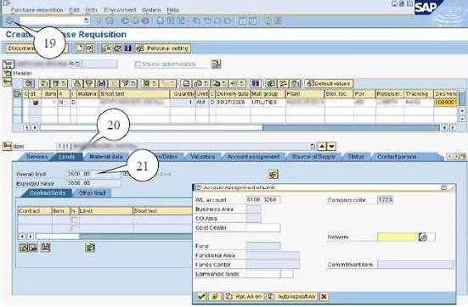
Task: Click the item grid vertical scroll down arrow
Action: click(x=462, y=119)
